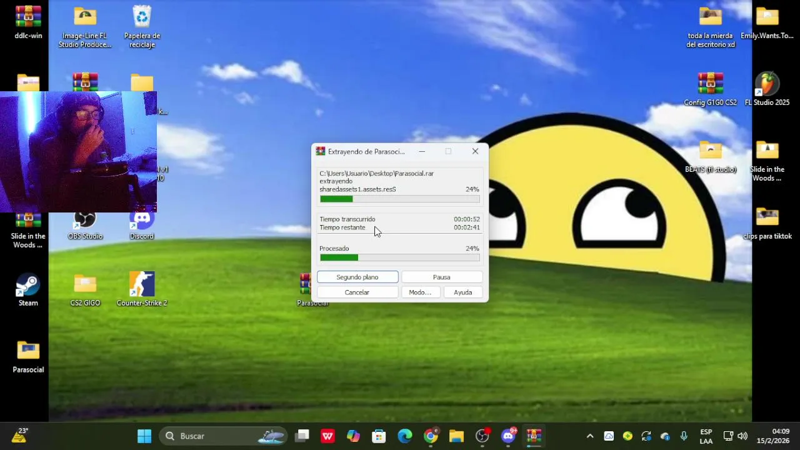Select the clips para tiktok folder
800x450 pixels.
(x=767, y=223)
